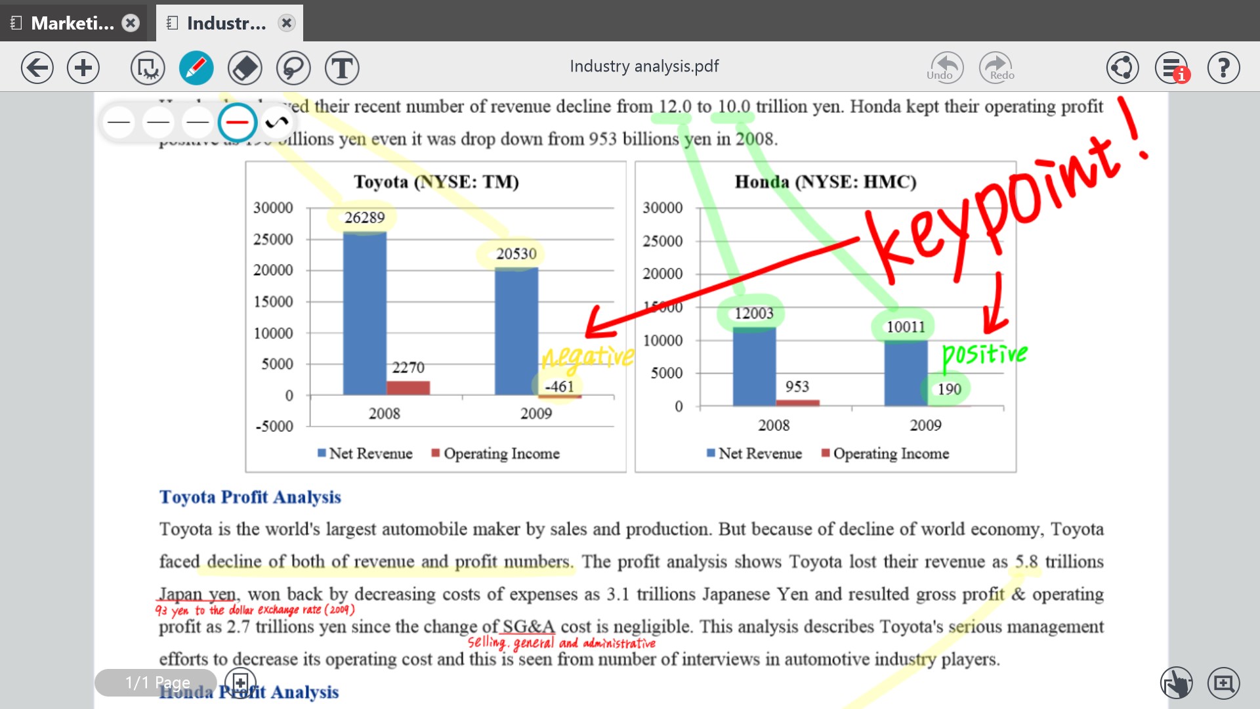The image size is (1260, 709).
Task: Switch to the Marketi... tab
Action: [x=72, y=23]
